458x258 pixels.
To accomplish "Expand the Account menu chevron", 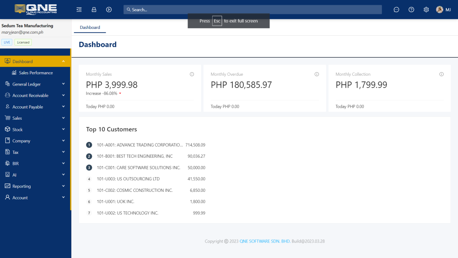I will point(63,197).
